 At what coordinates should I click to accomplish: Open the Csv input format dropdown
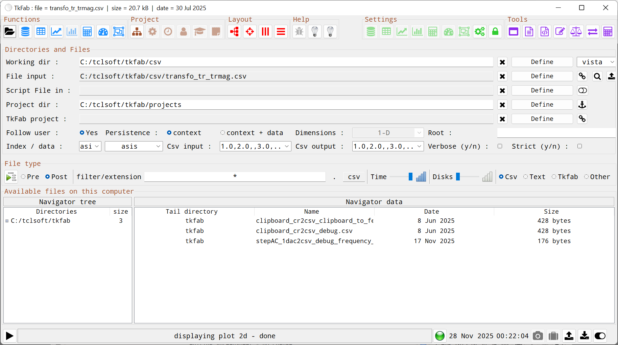255,146
